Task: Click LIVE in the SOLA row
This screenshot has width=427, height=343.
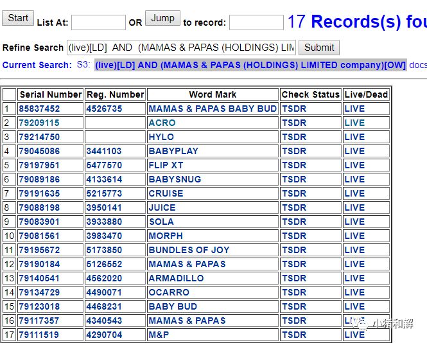Action: pos(354,222)
